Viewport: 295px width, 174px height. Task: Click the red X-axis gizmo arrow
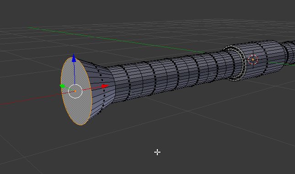(x=105, y=86)
